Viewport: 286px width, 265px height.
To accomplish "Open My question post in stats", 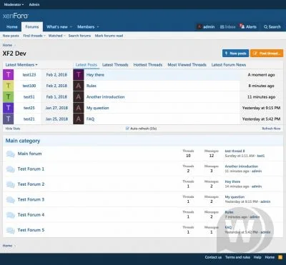I will (x=98, y=108).
